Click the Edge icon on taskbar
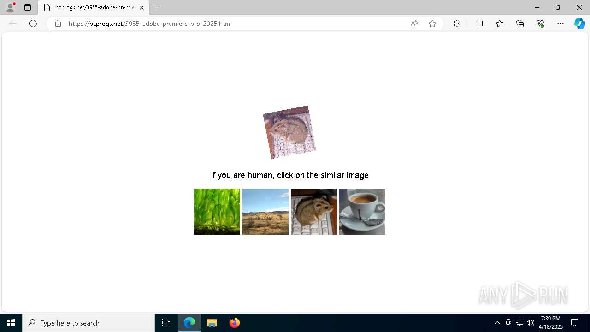Screen dimensions: 590x332 189,323
